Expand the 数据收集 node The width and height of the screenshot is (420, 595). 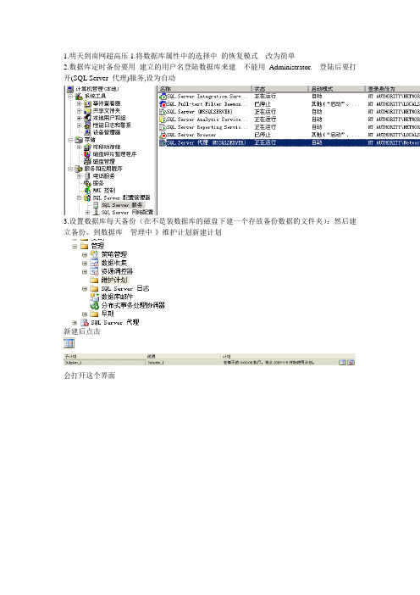tap(85, 263)
